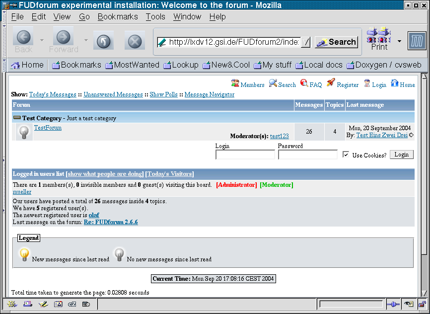The image size is (430, 314).
Task: Collapse the Test Category section
Action: tap(17, 118)
